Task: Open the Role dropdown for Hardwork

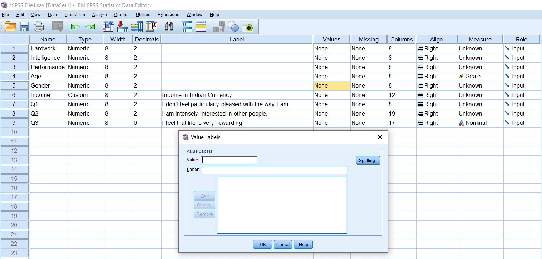Action: point(521,48)
